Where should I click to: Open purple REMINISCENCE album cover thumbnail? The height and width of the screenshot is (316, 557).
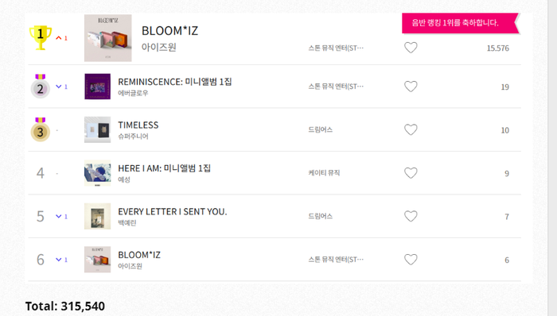97,87
